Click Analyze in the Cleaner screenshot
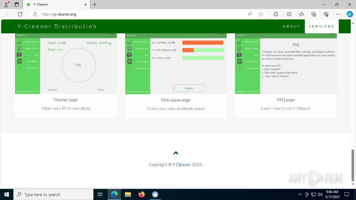 (x=52, y=90)
